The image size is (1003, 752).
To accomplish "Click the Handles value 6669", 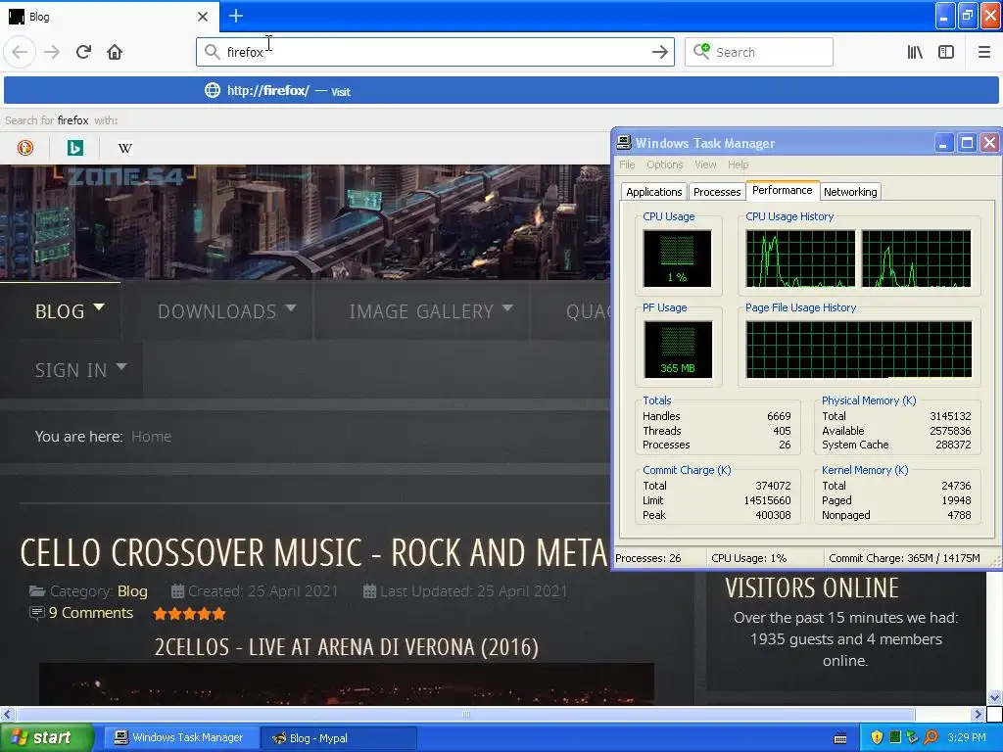I will (779, 416).
